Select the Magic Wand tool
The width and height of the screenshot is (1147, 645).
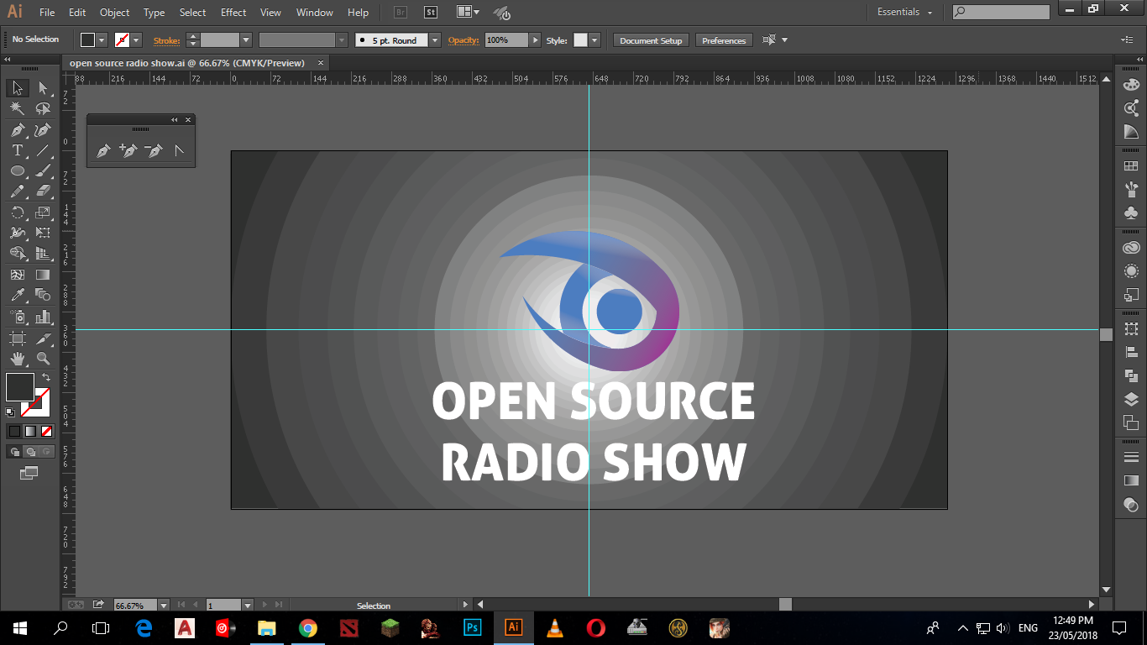17,108
